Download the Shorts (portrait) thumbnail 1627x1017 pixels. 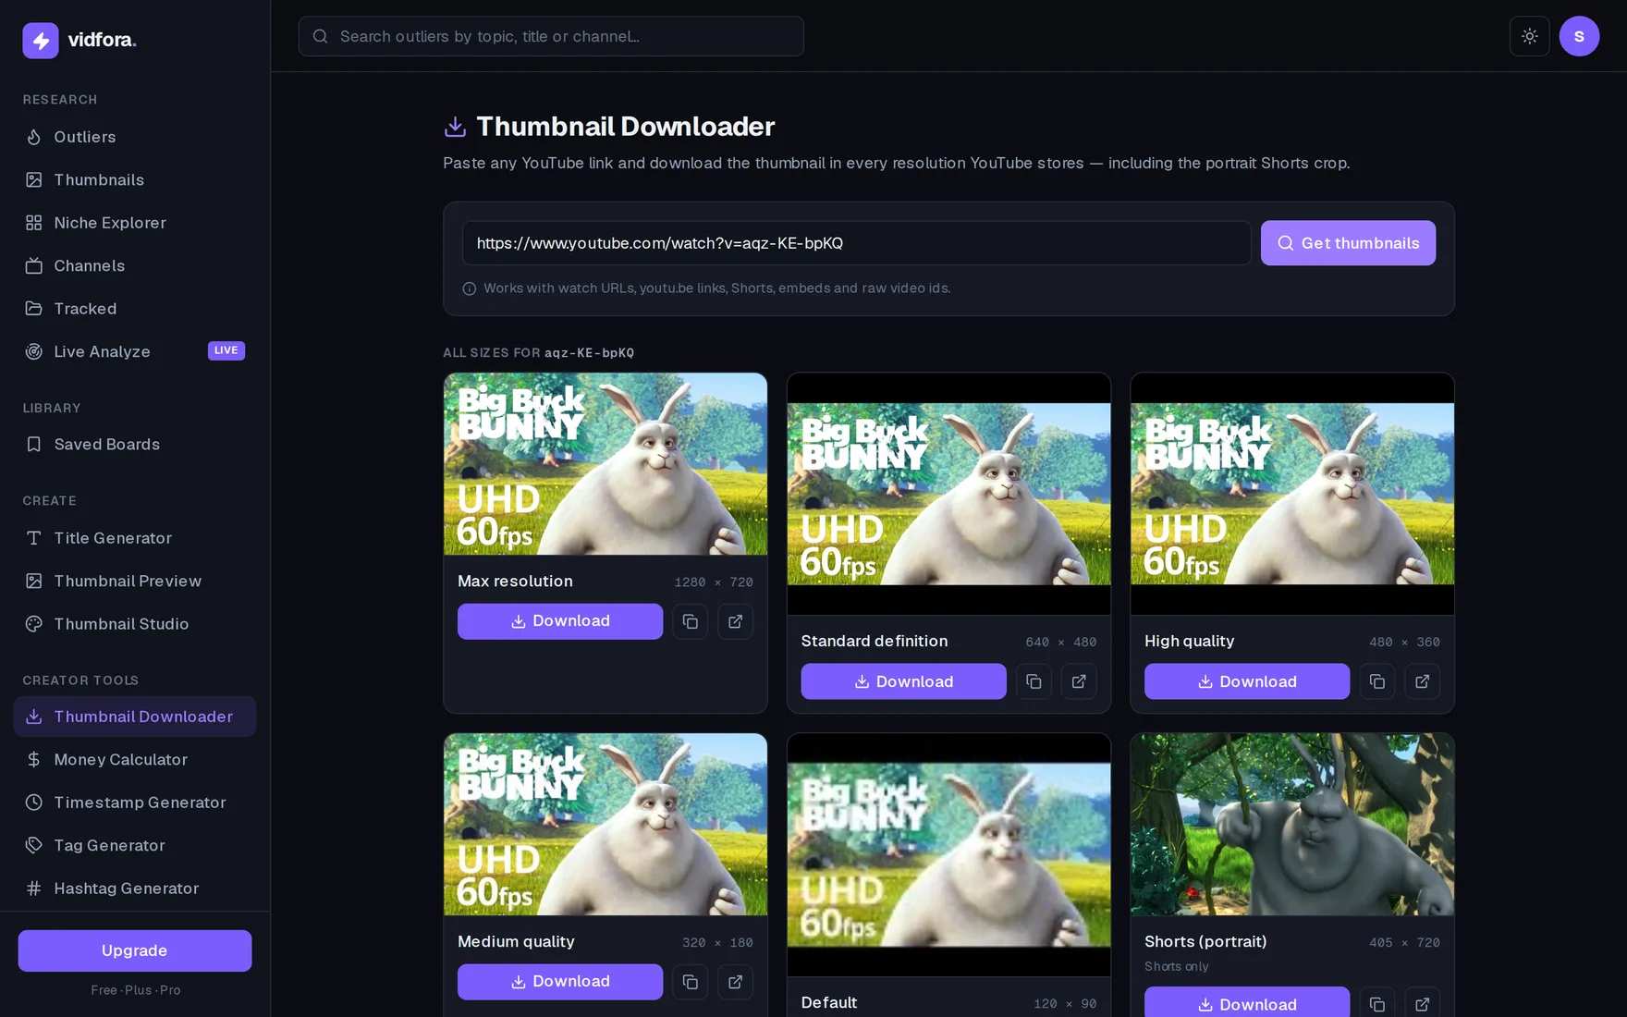coord(1247,1003)
